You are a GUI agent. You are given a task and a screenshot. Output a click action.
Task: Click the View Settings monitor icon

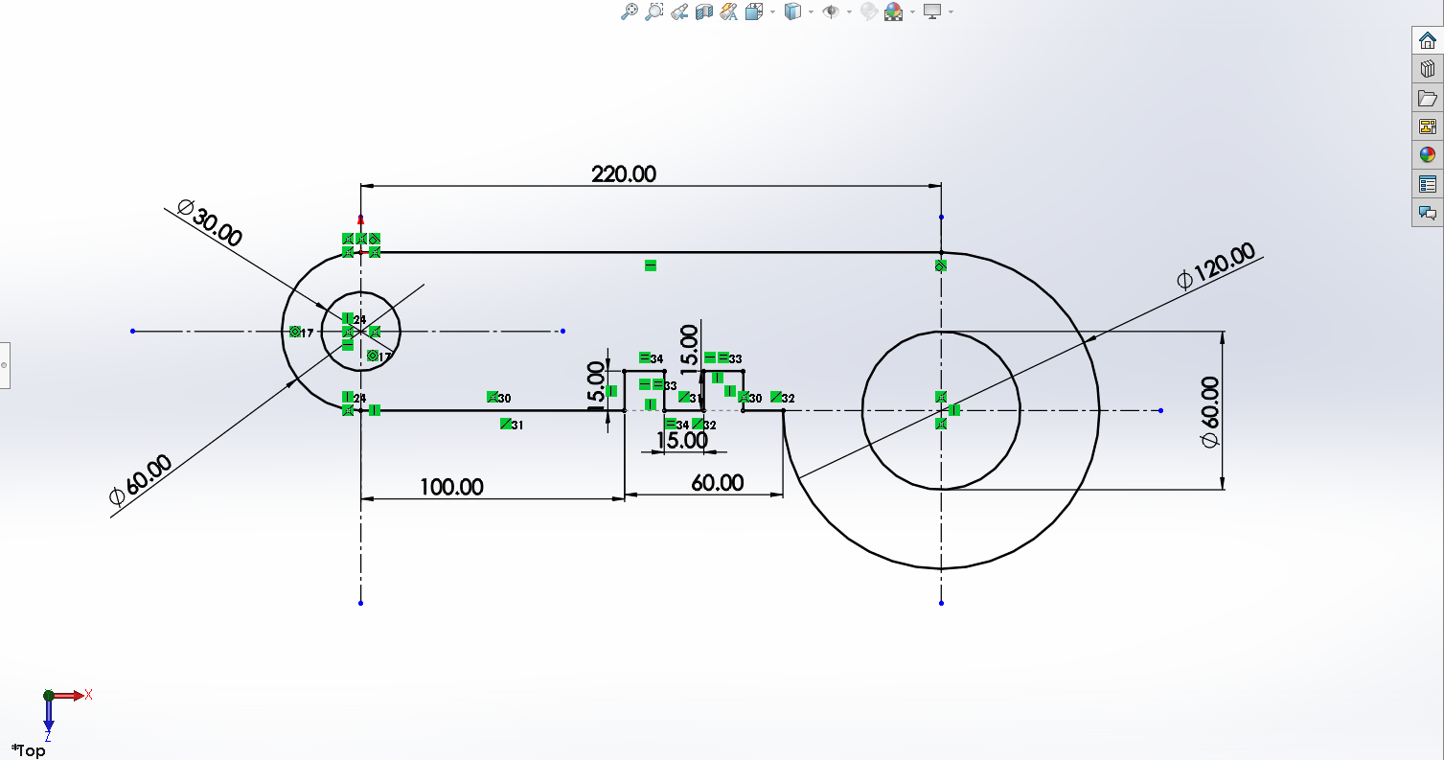pos(932,12)
